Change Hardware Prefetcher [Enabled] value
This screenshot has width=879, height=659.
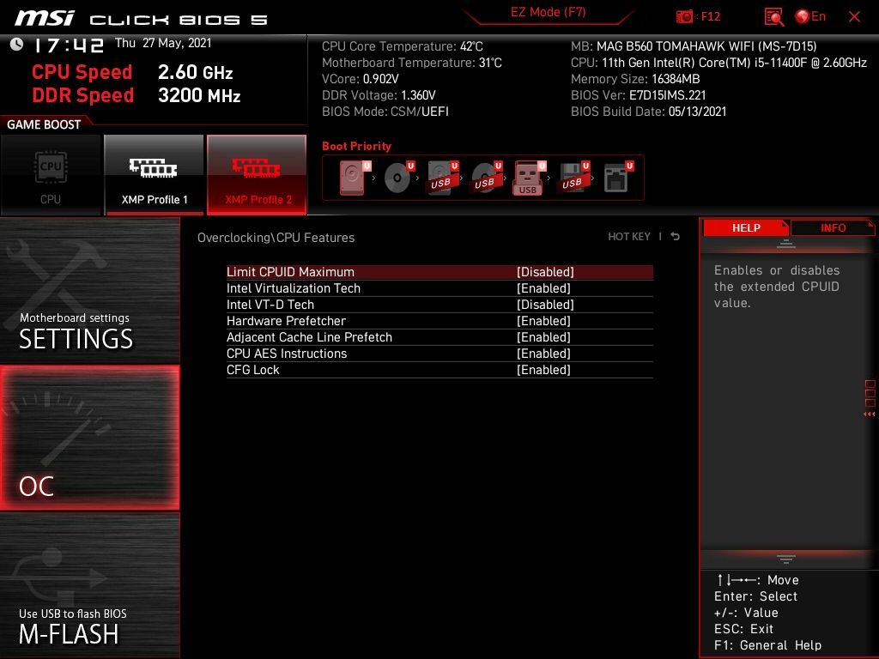543,321
